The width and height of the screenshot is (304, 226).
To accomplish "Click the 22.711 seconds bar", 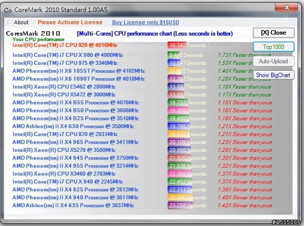I will point(181,190).
